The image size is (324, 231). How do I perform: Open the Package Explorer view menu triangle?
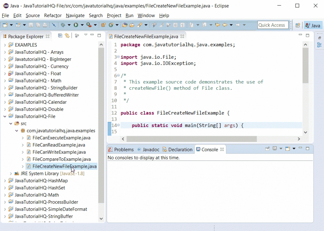[x=86, y=35]
